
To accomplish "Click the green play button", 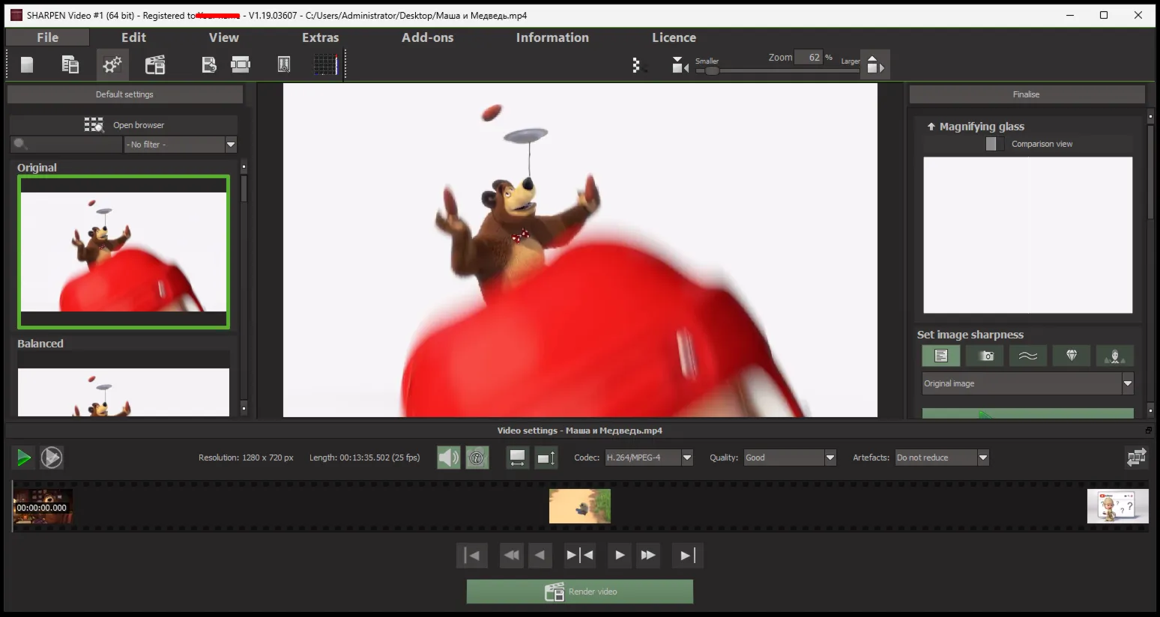I will coord(23,458).
